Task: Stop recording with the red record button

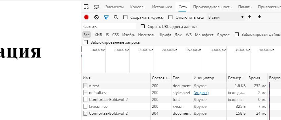Action: [86, 17]
